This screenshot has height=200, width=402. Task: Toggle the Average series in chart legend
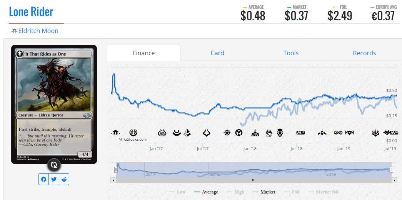[x=206, y=192]
